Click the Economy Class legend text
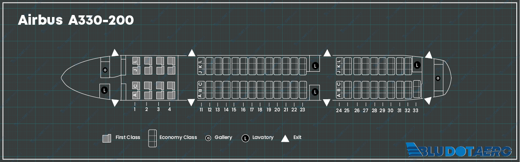The width and height of the screenshot is (520, 162). click(178, 137)
